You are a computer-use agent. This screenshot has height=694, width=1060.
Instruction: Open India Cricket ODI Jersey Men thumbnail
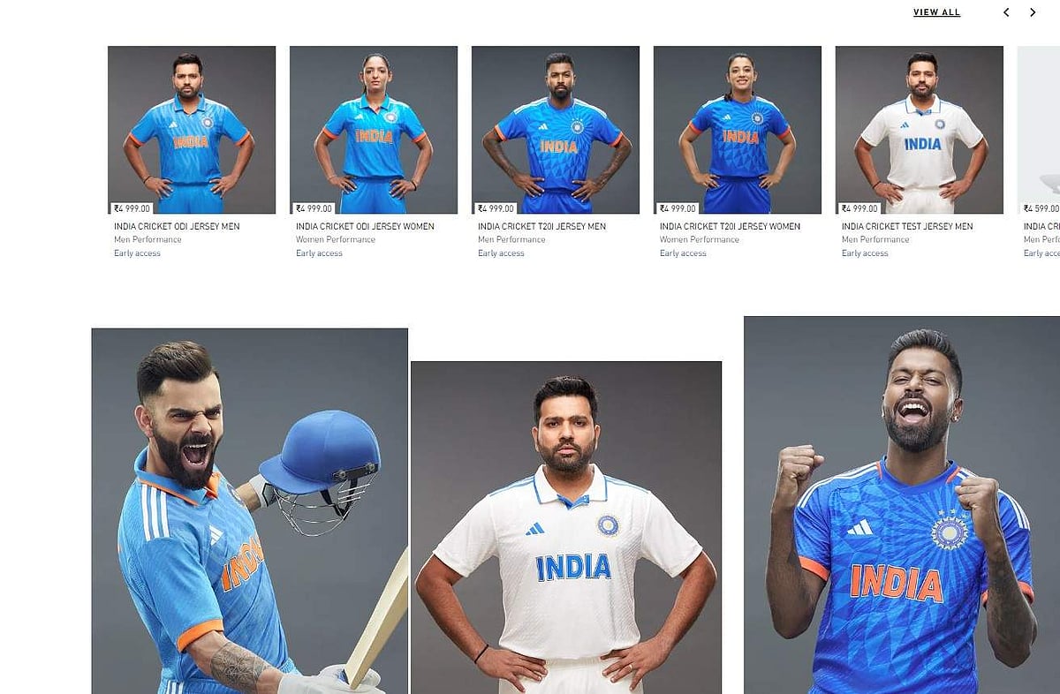192,130
